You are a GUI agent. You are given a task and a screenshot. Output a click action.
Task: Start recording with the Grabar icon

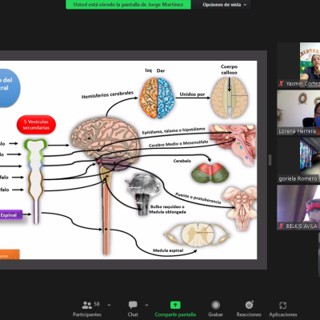pyautogui.click(x=215, y=305)
